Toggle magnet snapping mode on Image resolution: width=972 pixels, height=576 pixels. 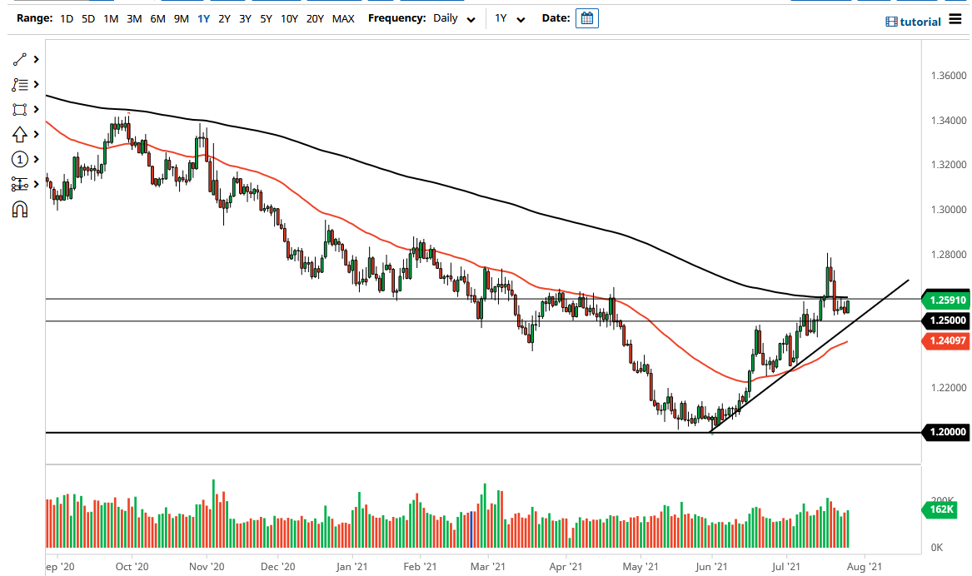pos(18,209)
